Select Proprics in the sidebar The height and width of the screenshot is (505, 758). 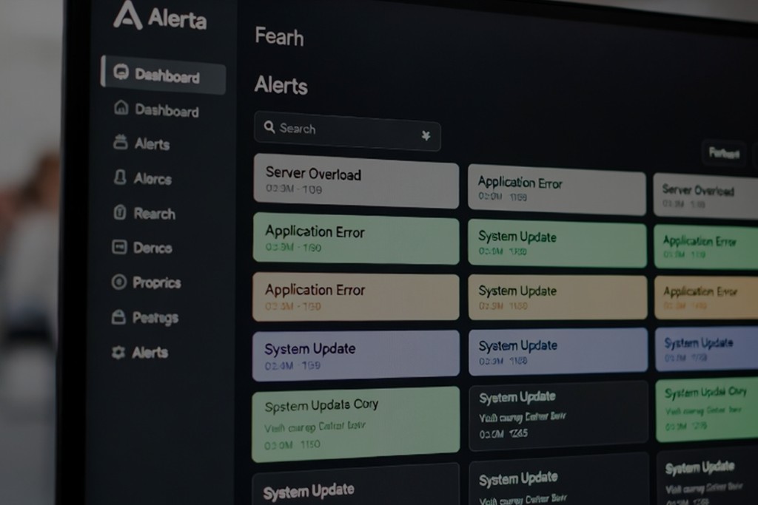click(156, 282)
